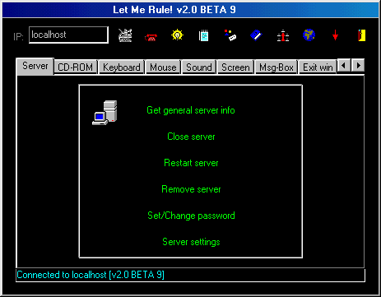Open the Keyboard tab
This screenshot has height=297, width=381.
tap(122, 67)
